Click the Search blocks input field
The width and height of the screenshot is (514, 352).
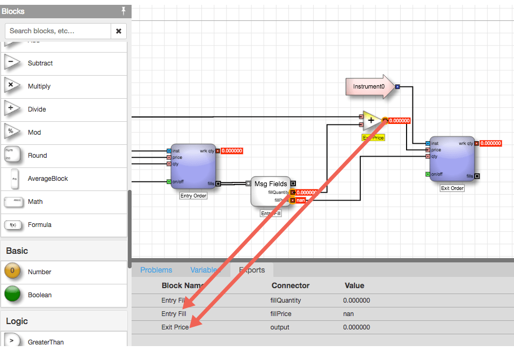pyautogui.click(x=58, y=31)
